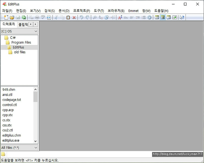Click the Redo arrow icon
This screenshot has width=204, height=163.
click(87, 17)
